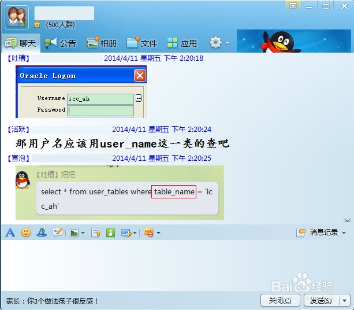Click the 【吐槽】 sender tag at 2:20:18
Screen dimensions: 354x310
pyautogui.click(x=18, y=58)
